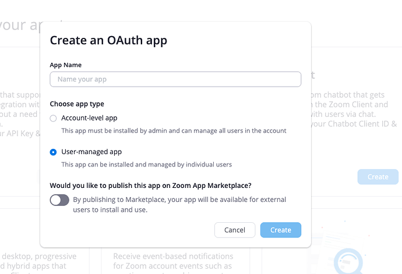Screen dimensions: 402x274
Task: Select the Account-level app radio button
Action: point(54,118)
